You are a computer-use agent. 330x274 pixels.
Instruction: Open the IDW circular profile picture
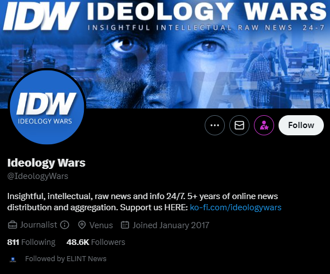47,107
